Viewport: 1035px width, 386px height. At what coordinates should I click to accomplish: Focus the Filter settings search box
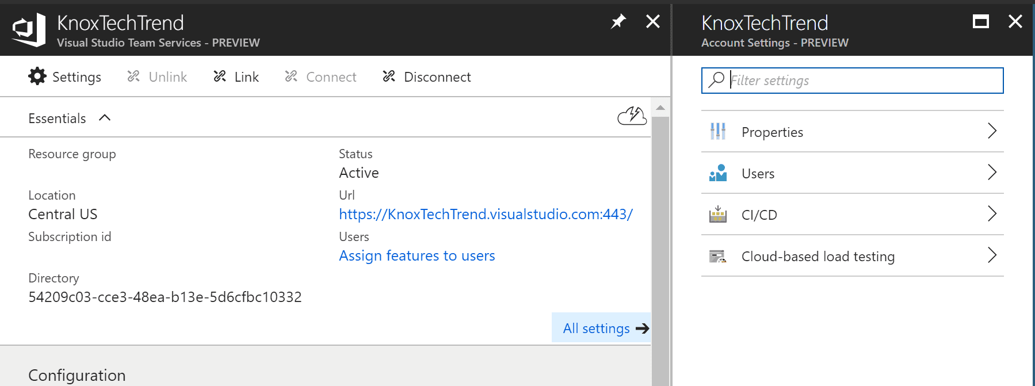coord(853,81)
